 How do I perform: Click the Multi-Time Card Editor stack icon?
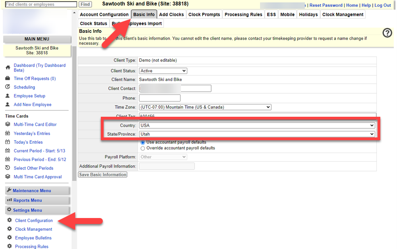pyautogui.click(x=8, y=124)
